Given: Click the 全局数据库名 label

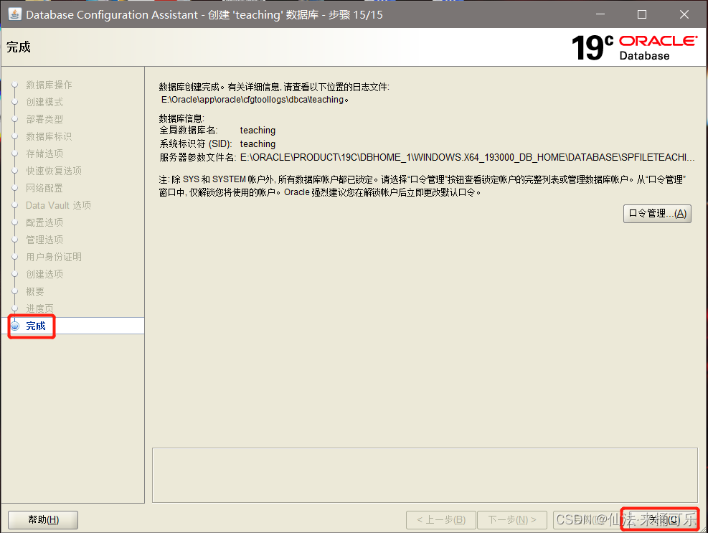Looking at the screenshot, I should tap(188, 130).
